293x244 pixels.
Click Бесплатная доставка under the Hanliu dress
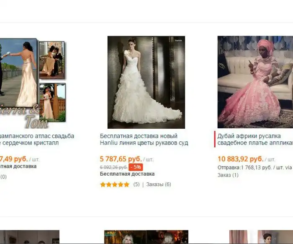(x=127, y=174)
